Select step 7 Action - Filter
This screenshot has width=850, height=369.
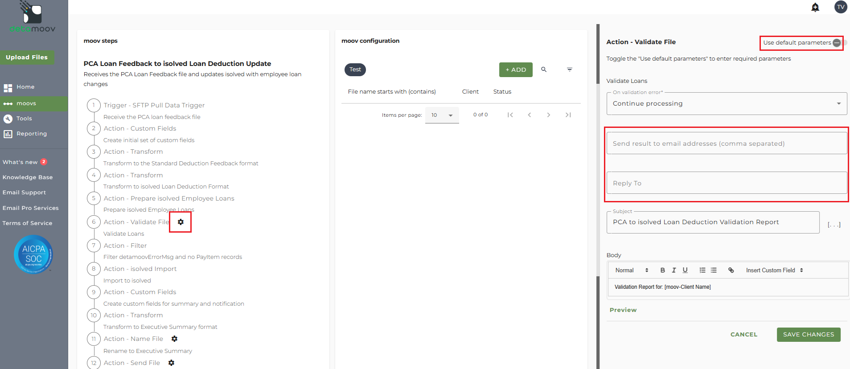coord(125,246)
